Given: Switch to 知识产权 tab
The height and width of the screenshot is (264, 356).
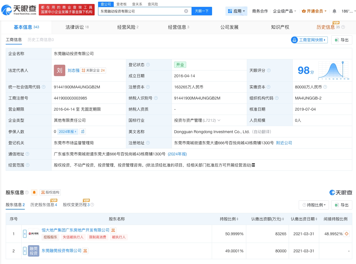Looking at the screenshot, I should tap(280, 27).
